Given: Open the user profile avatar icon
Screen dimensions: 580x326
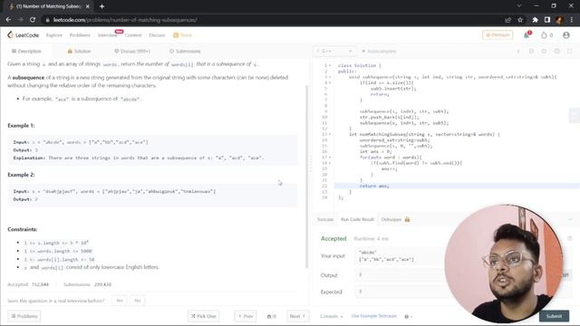Looking at the screenshot, I should click(x=565, y=35).
